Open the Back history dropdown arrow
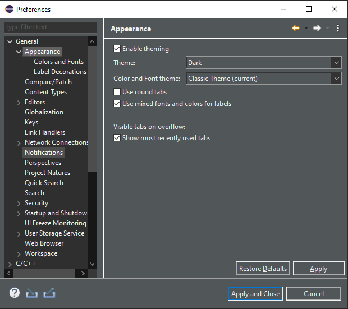Screen dimensions: 348x309 [x=306, y=29]
